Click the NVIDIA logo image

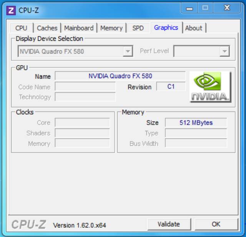pyautogui.click(x=210, y=87)
